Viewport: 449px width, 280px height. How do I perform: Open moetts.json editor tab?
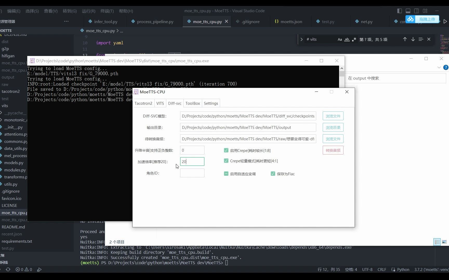291,22
